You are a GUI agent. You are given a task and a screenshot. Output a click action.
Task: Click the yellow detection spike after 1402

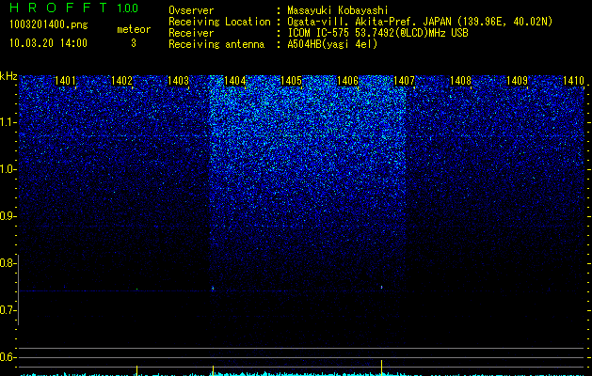[136, 370]
